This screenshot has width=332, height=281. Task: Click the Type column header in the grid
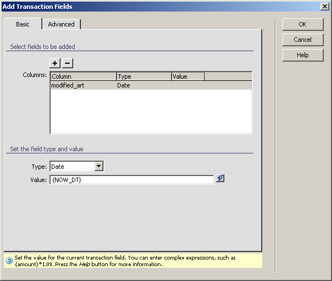point(143,76)
